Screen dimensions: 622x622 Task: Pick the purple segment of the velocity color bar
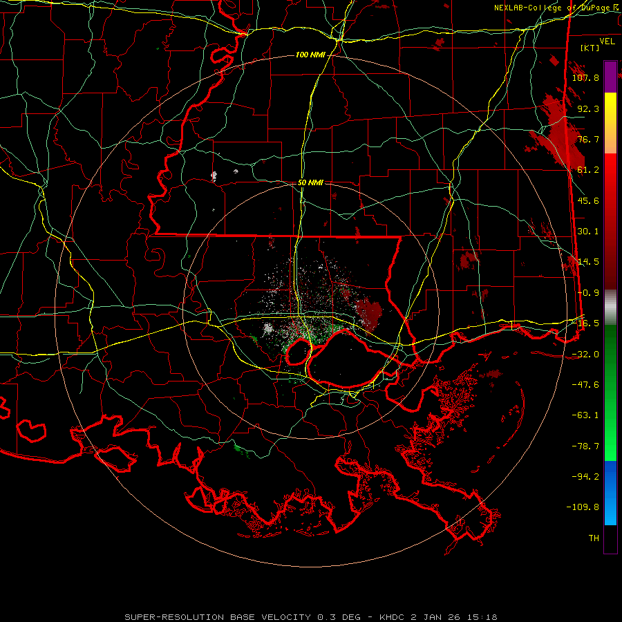[x=610, y=77]
